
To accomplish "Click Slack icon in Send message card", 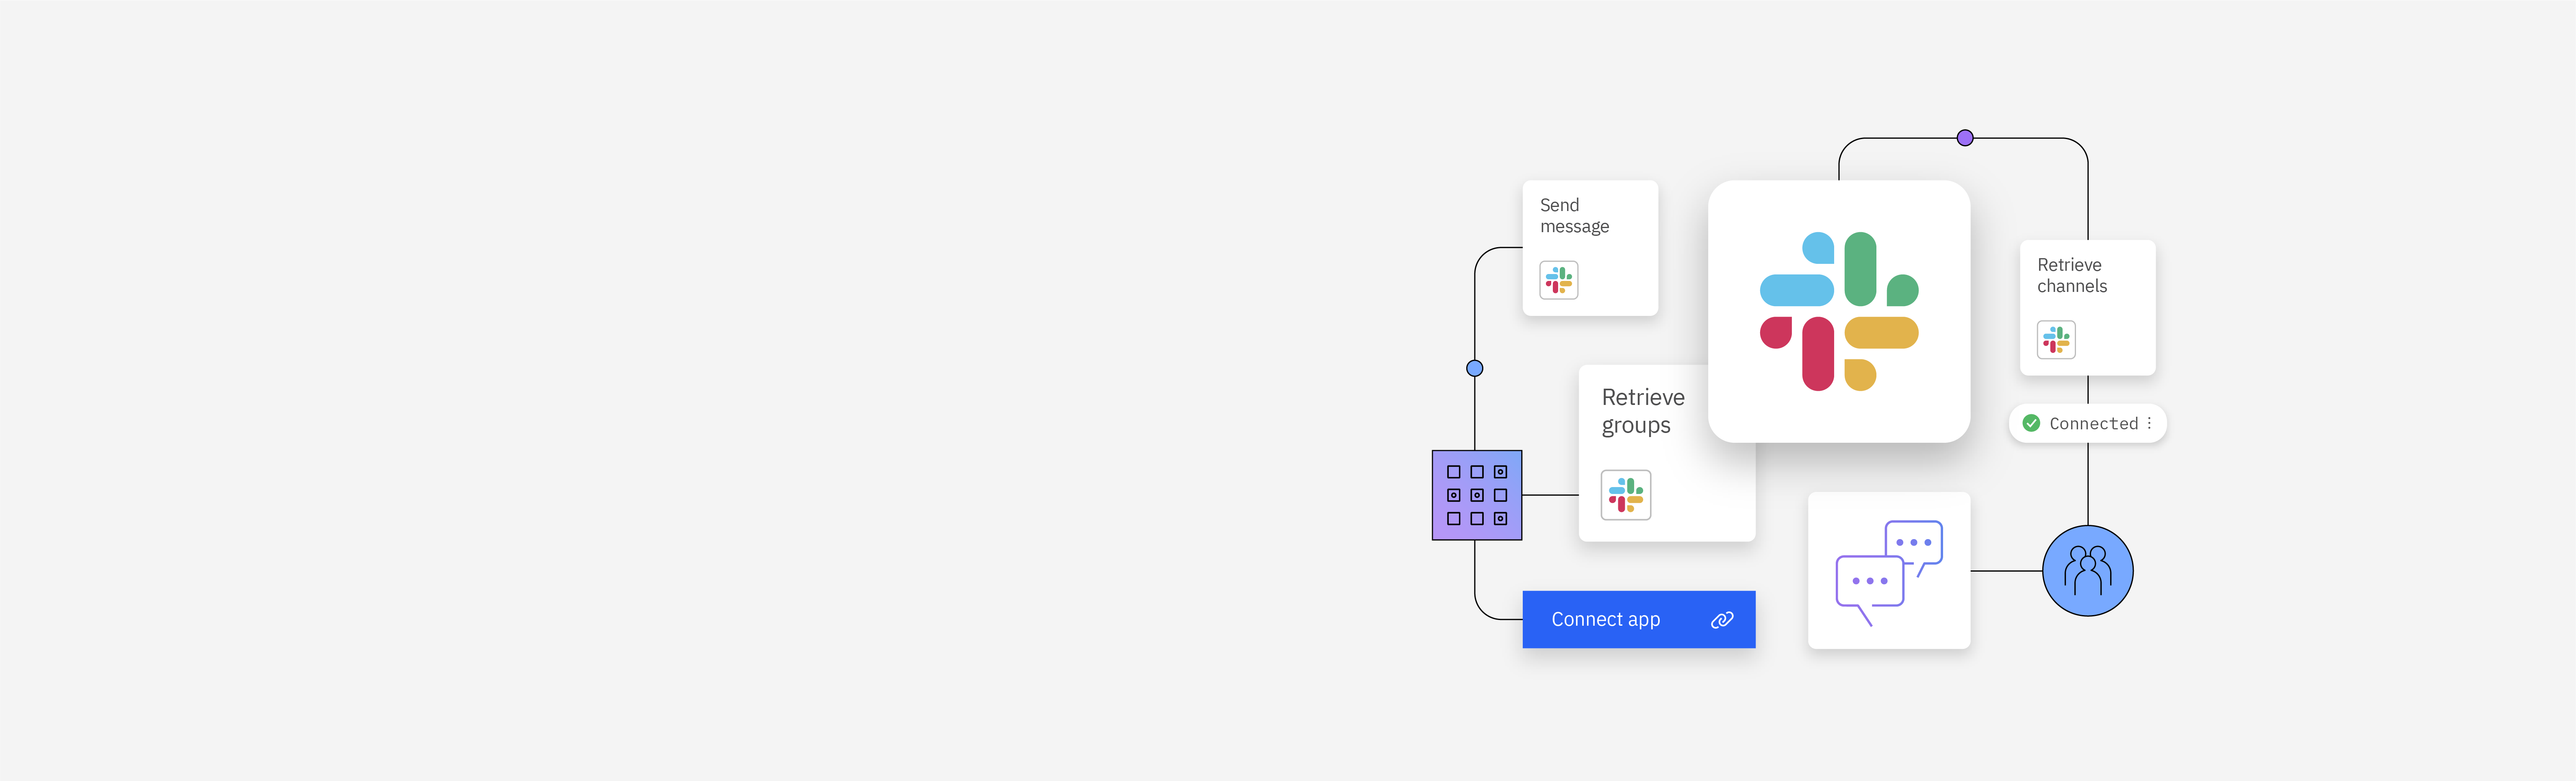I will 1558,280.
